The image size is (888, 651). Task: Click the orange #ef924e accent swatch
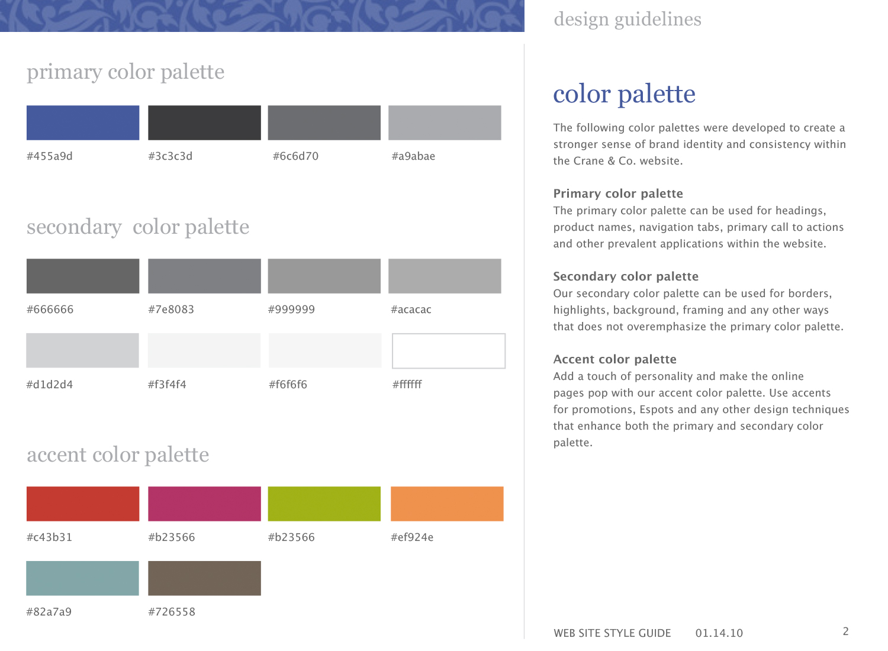[447, 504]
